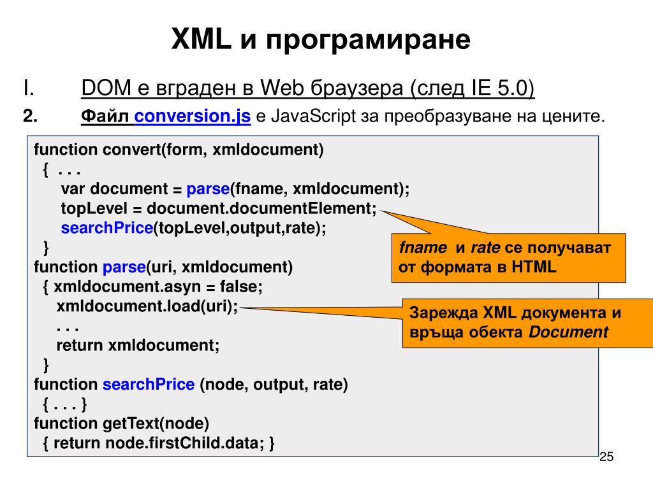Screen dimensions: 653x489
Task: Click the word "Файл" before conversion.js
Action: (105, 116)
